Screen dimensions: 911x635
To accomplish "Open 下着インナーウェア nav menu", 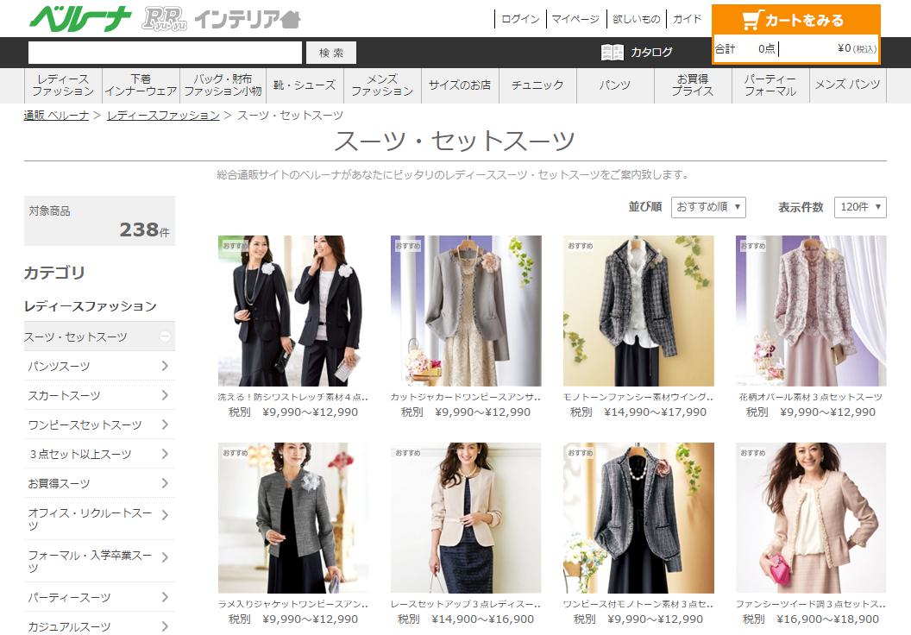I will (141, 85).
